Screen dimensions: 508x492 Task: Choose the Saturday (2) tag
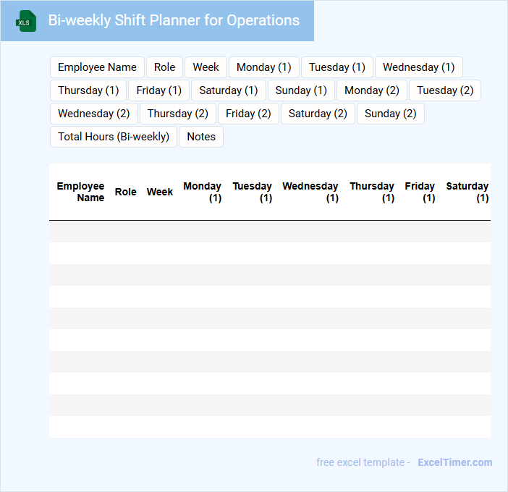click(318, 114)
